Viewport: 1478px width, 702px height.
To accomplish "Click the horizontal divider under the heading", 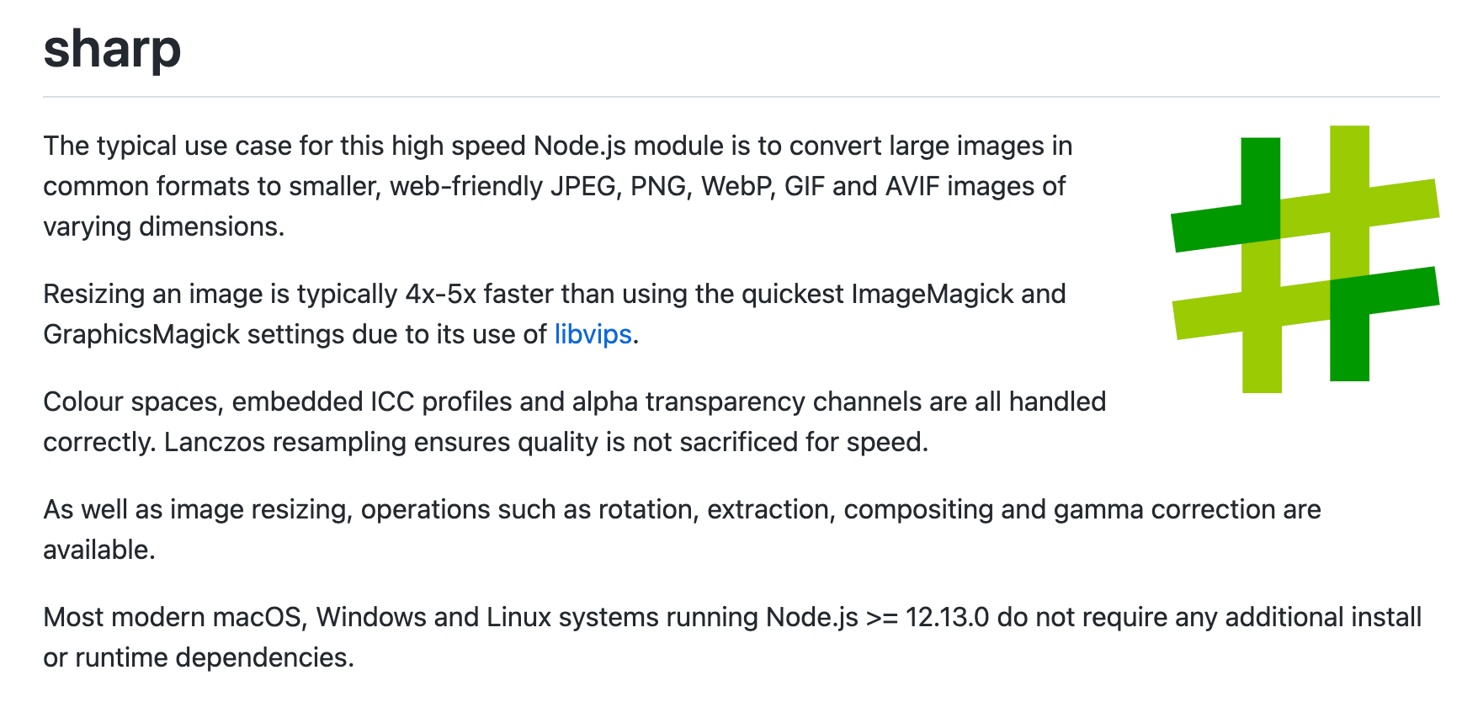I will [x=741, y=97].
